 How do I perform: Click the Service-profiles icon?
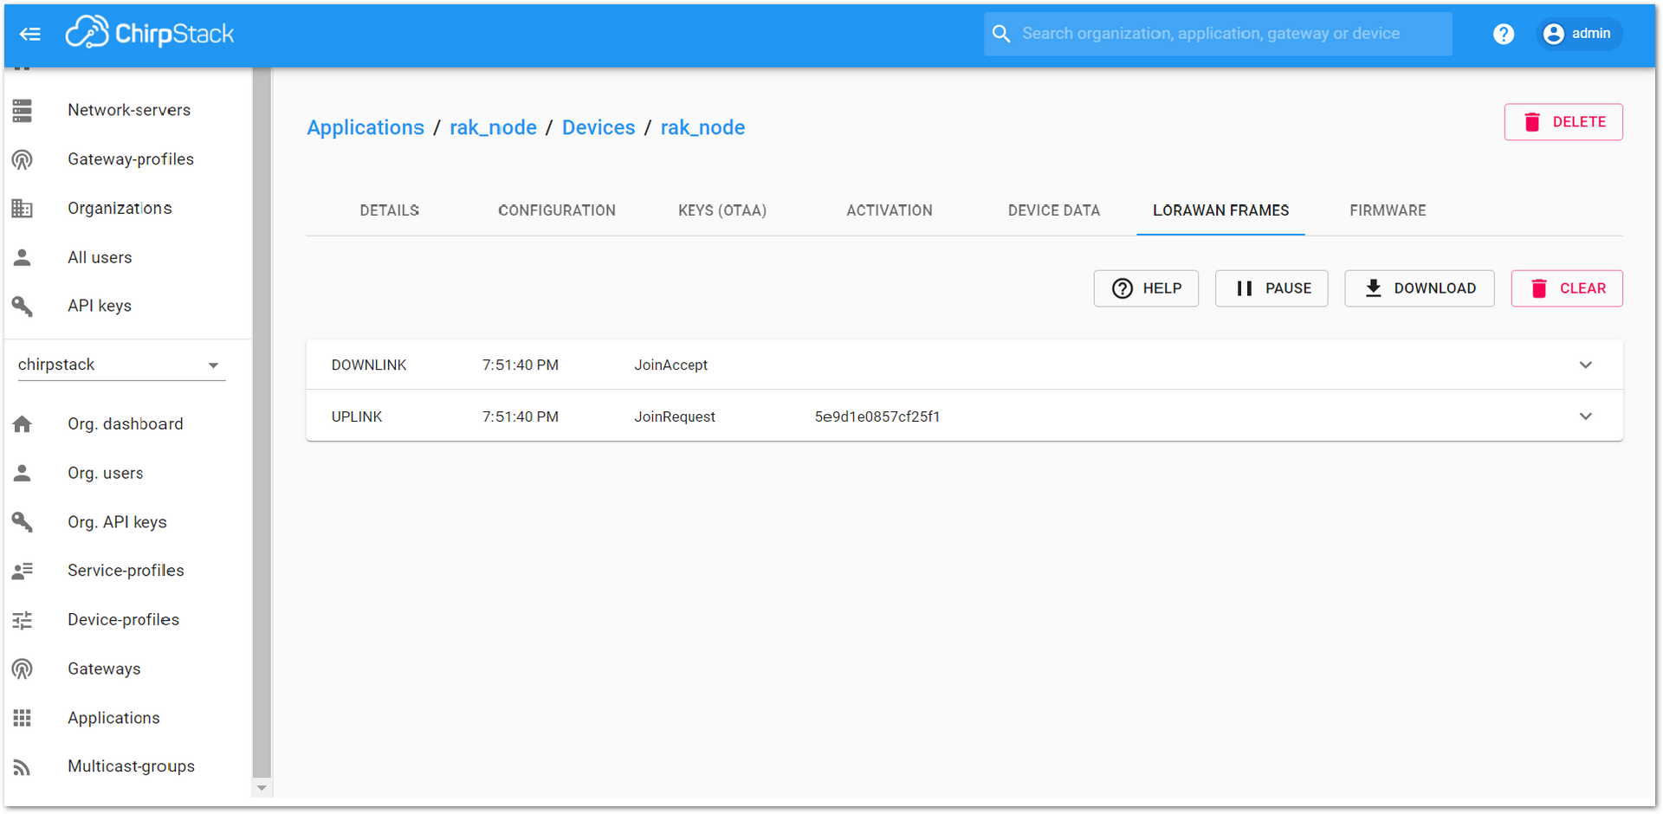(23, 571)
